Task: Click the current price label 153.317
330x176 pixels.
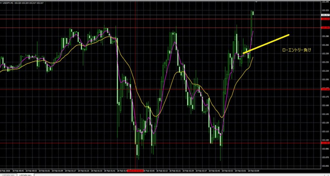Action: (325, 15)
